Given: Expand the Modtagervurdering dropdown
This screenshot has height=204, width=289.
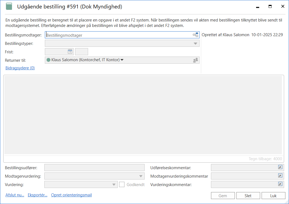Looking at the screenshot, I should pos(141,176).
